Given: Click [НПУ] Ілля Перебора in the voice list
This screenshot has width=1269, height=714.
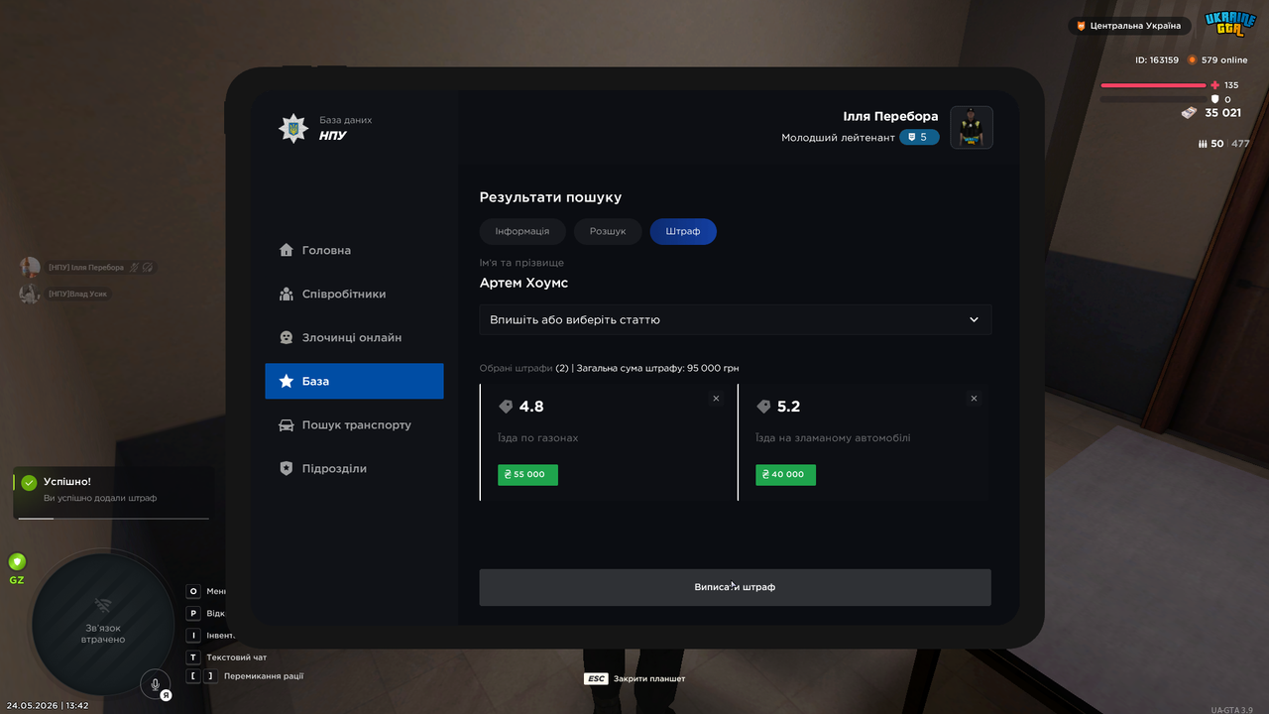Looking at the screenshot, I should pyautogui.click(x=86, y=267).
